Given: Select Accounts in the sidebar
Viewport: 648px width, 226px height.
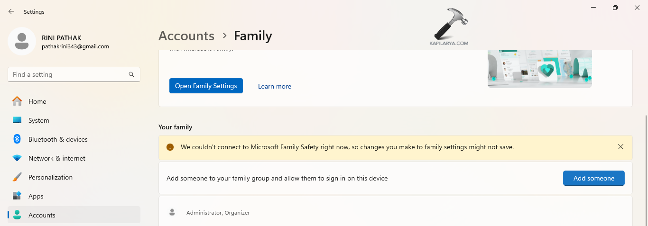Looking at the screenshot, I should (42, 215).
